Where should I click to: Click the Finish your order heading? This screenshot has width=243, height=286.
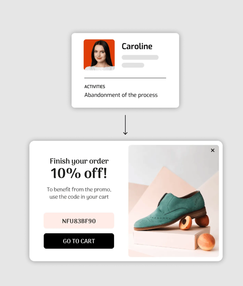click(x=79, y=161)
